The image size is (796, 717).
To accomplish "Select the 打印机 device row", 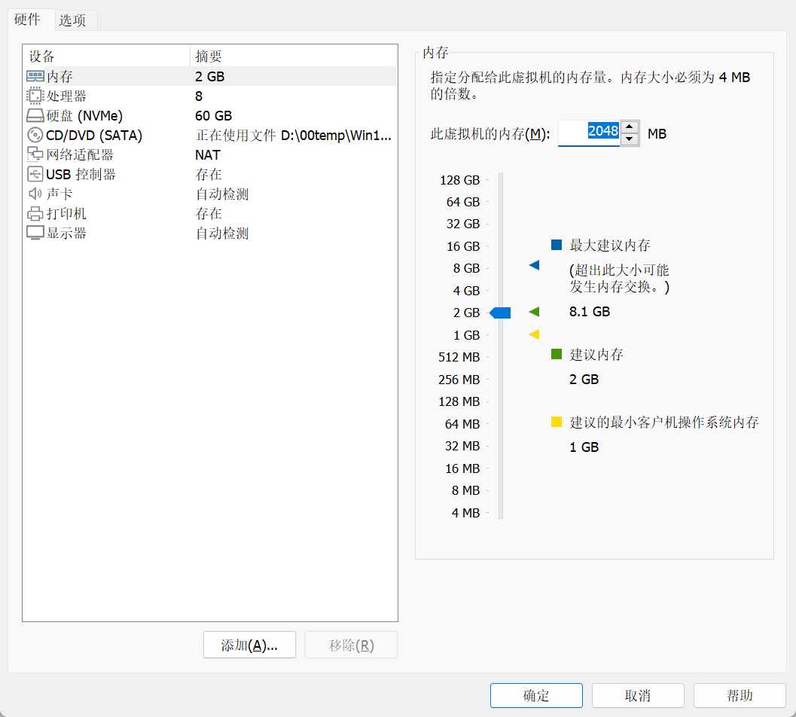I will click(x=209, y=213).
